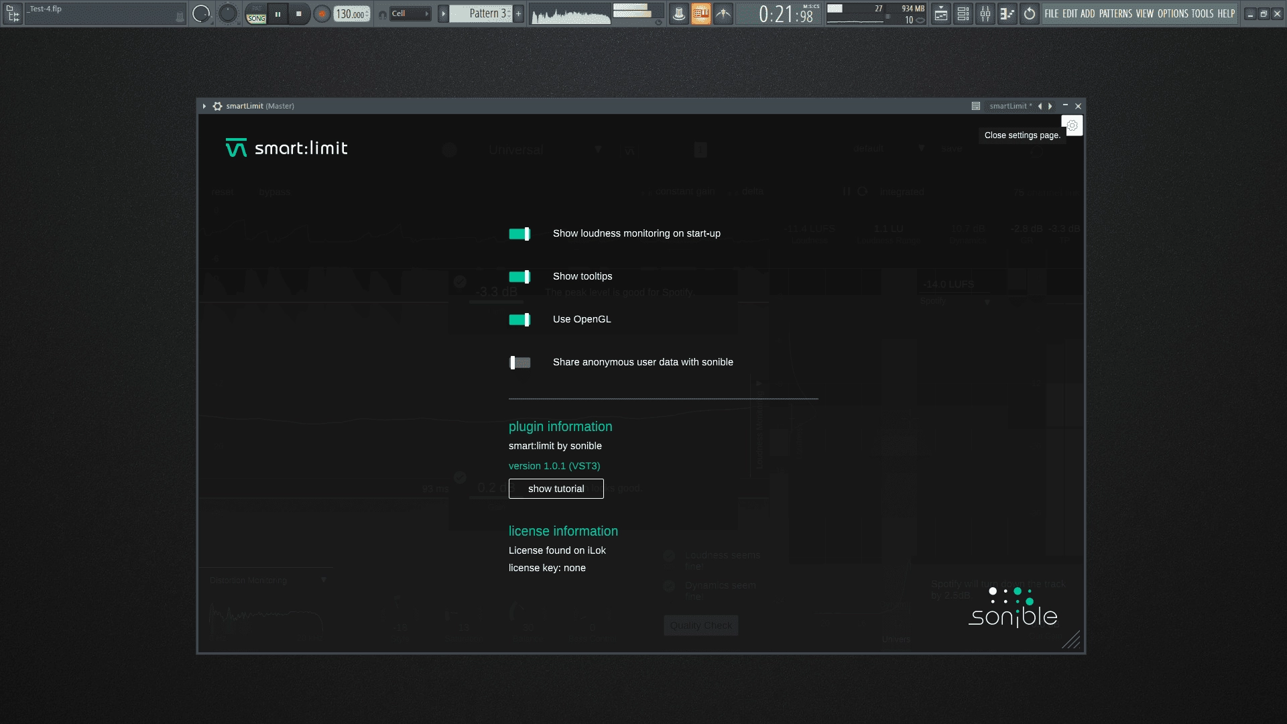Expand the pattern selector arrow
The height and width of the screenshot is (724, 1287).
pyautogui.click(x=443, y=13)
